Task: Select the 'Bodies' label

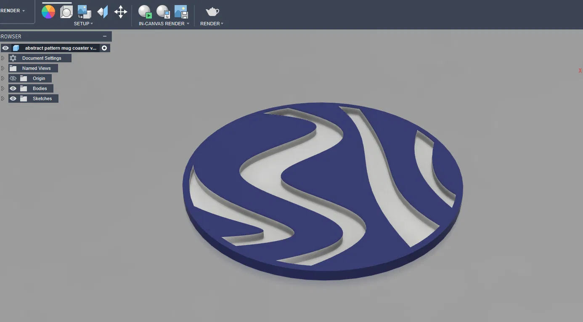Action: [x=40, y=88]
